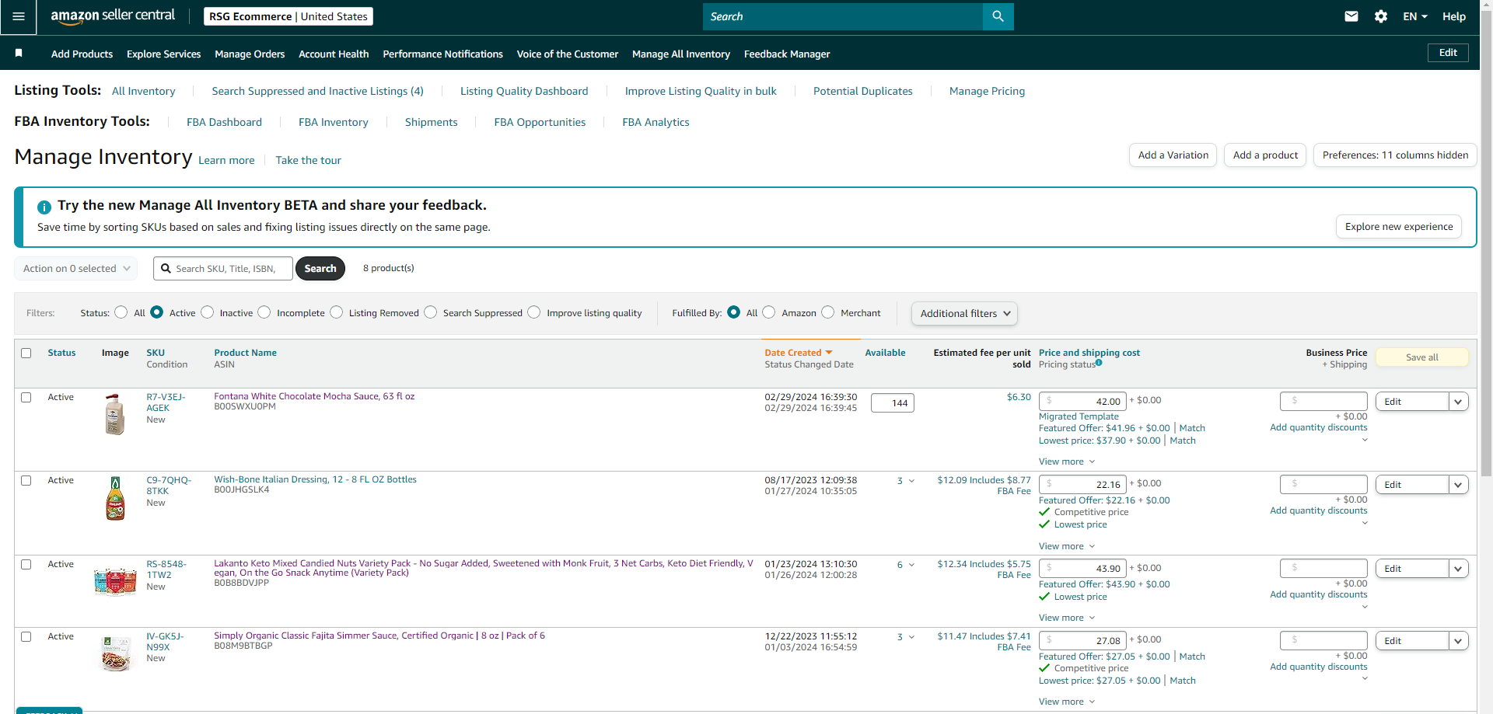Set Fulfilled By to Amazon
This screenshot has height=714, width=1493.
tap(769, 312)
